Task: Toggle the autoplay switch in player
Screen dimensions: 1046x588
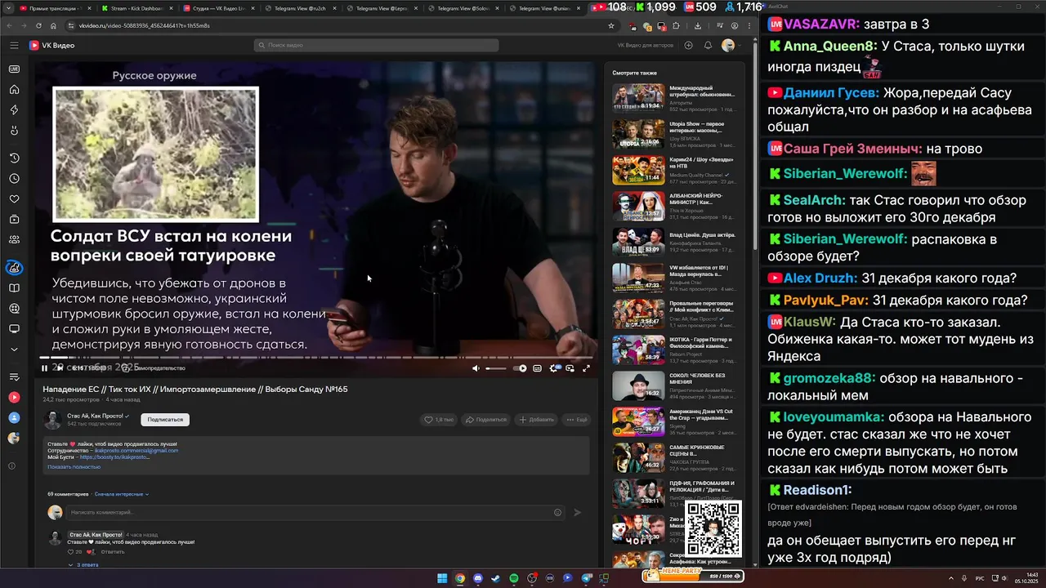Action: tap(521, 368)
